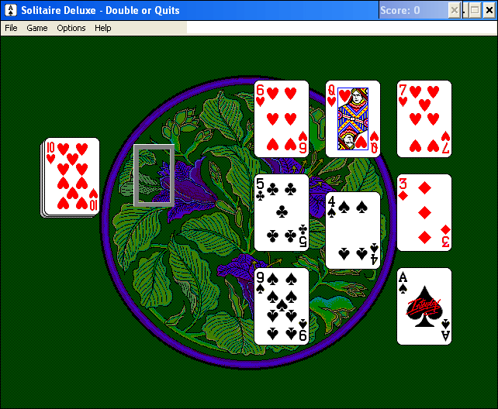The width and height of the screenshot is (498, 409).
Task: Maximize the Solitaire Deluxe window
Action: pyautogui.click(x=475, y=11)
